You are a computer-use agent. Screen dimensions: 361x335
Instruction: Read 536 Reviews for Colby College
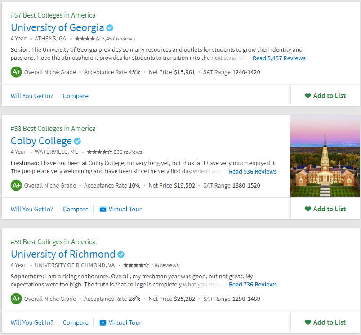[253, 171]
